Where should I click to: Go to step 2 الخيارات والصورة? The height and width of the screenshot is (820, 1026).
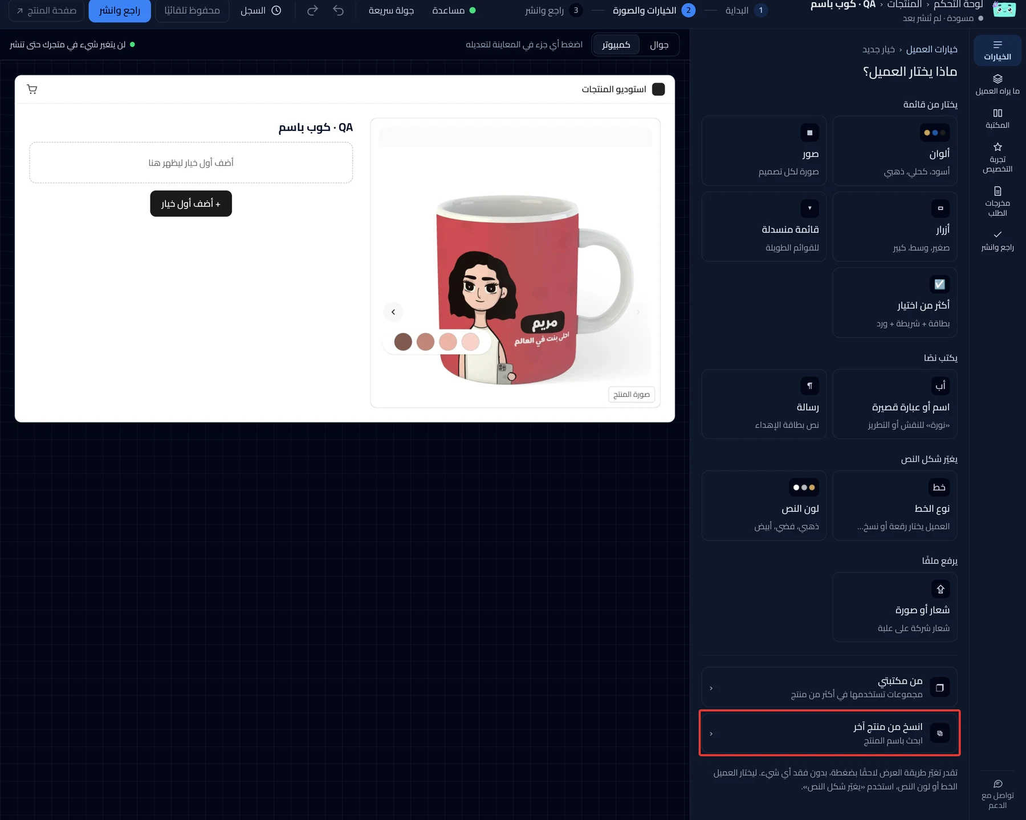pyautogui.click(x=654, y=10)
